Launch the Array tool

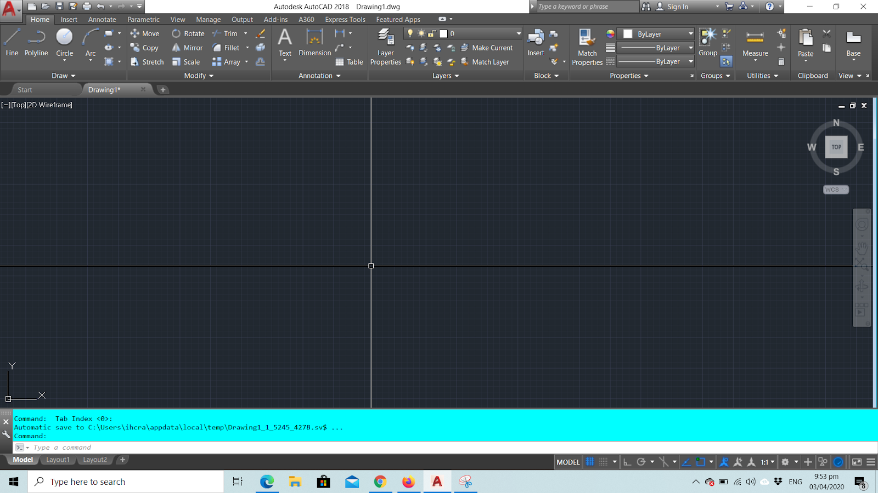click(227, 62)
